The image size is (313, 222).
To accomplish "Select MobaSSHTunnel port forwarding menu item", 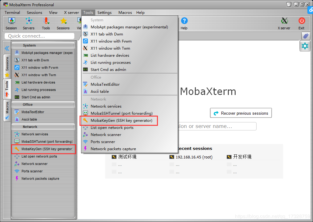I will [x=130, y=113].
